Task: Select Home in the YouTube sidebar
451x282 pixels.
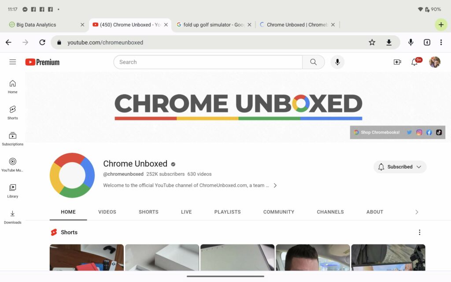Action: (x=12, y=86)
